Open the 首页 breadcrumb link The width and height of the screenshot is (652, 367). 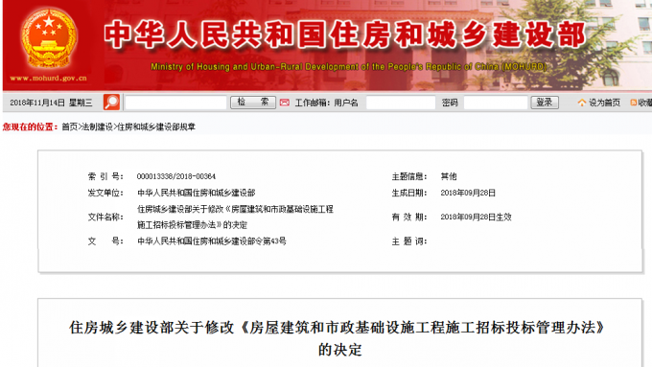point(69,126)
